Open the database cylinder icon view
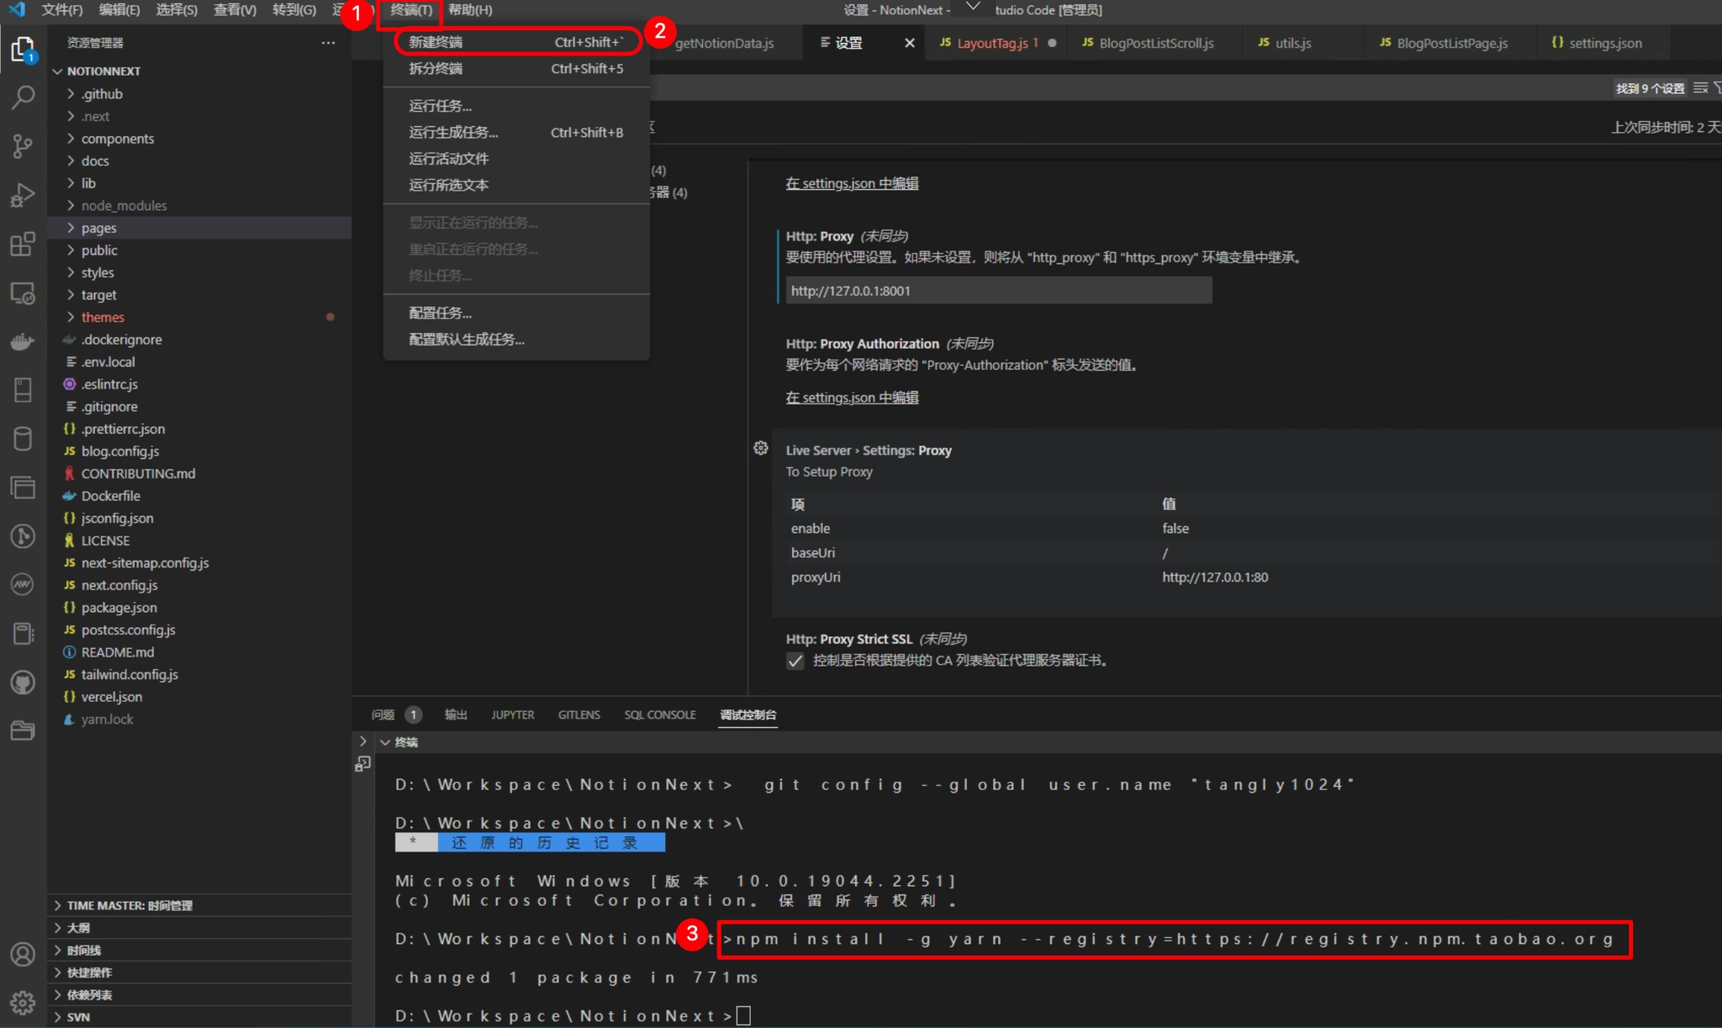Image resolution: width=1722 pixels, height=1028 pixels. click(x=23, y=439)
